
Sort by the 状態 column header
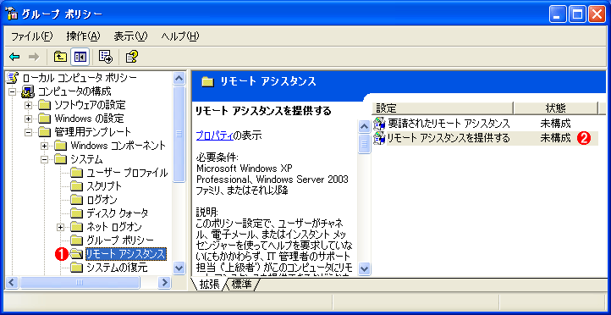click(555, 108)
